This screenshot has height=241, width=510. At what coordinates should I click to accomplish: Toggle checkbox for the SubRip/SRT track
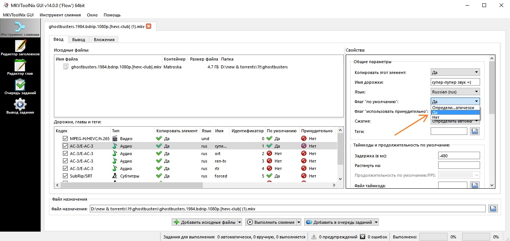[65, 176]
